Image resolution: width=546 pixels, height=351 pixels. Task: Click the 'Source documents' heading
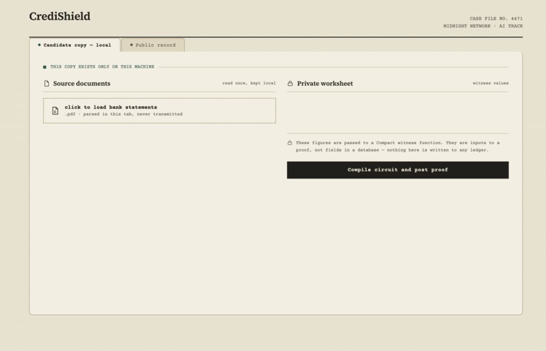pyautogui.click(x=82, y=83)
